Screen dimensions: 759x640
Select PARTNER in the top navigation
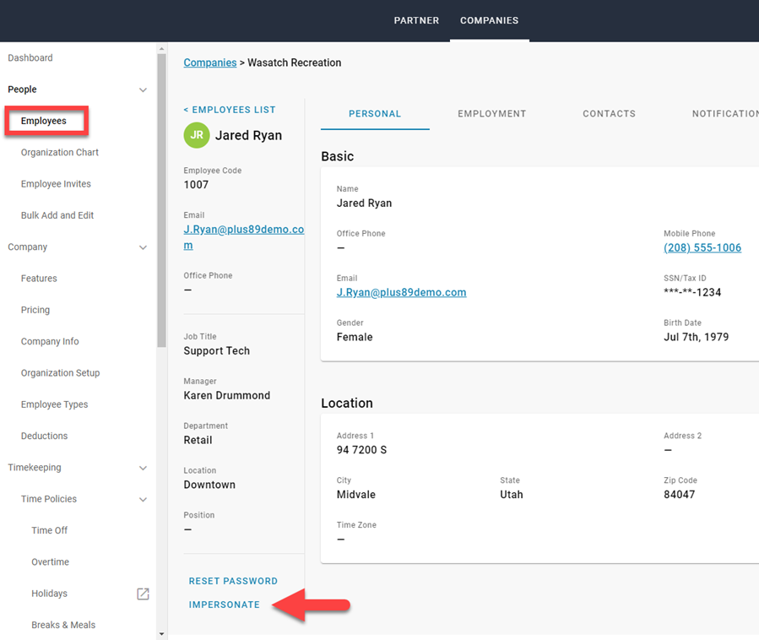click(416, 20)
